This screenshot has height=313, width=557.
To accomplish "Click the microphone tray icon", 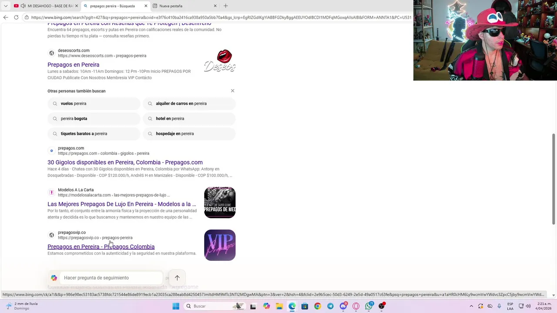I will point(499,306).
